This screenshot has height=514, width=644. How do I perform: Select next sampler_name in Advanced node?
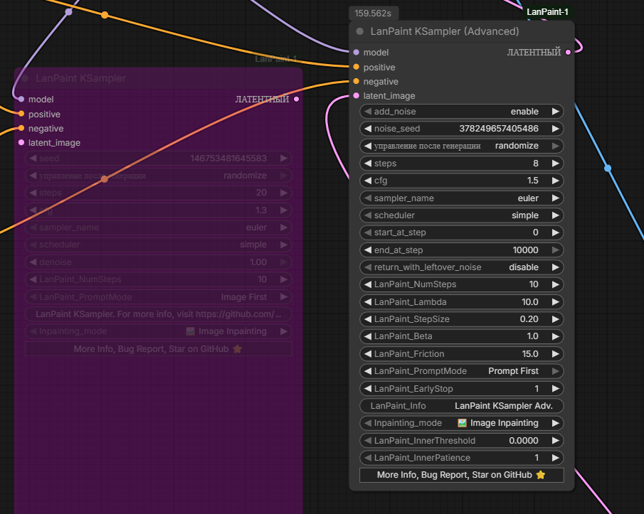tap(555, 198)
